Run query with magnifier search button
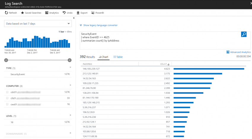The image size is (252, 139). tap(244, 34)
